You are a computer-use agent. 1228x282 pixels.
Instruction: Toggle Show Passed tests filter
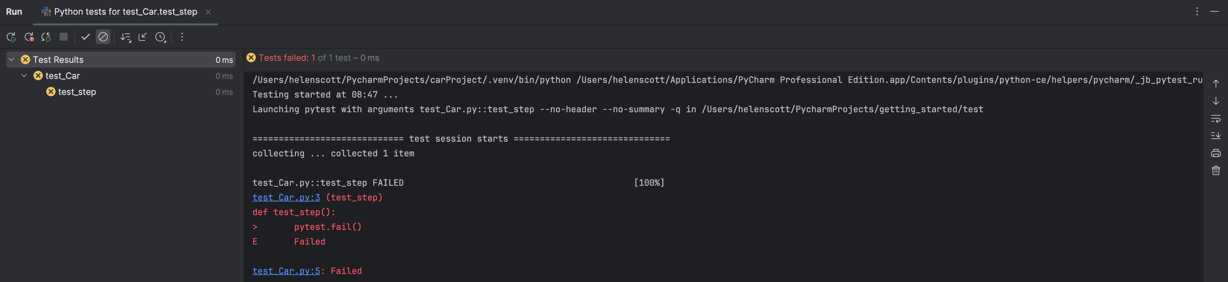[x=86, y=37]
